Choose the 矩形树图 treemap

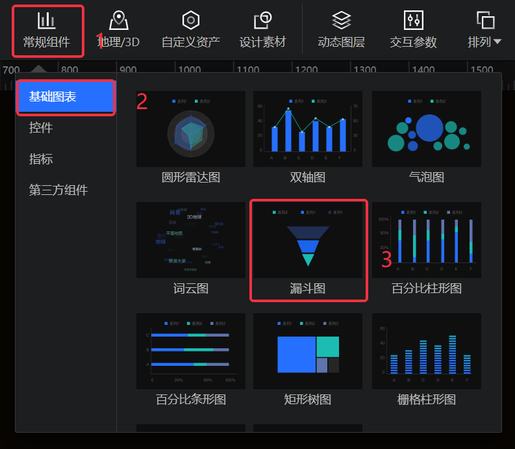point(307,352)
